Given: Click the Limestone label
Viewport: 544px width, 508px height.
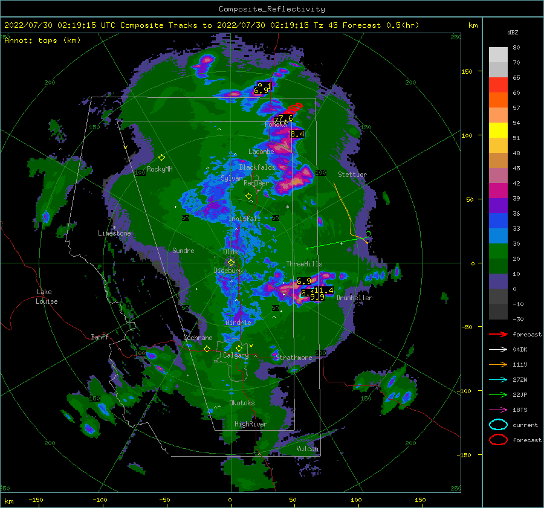Looking at the screenshot, I should coord(114,233).
